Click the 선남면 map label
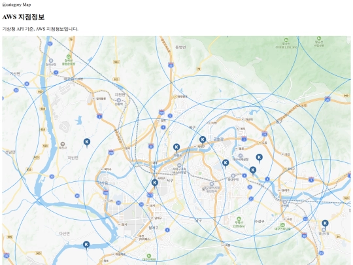Image resolution: width=353 pixels, height=265 pixels. 10,152
